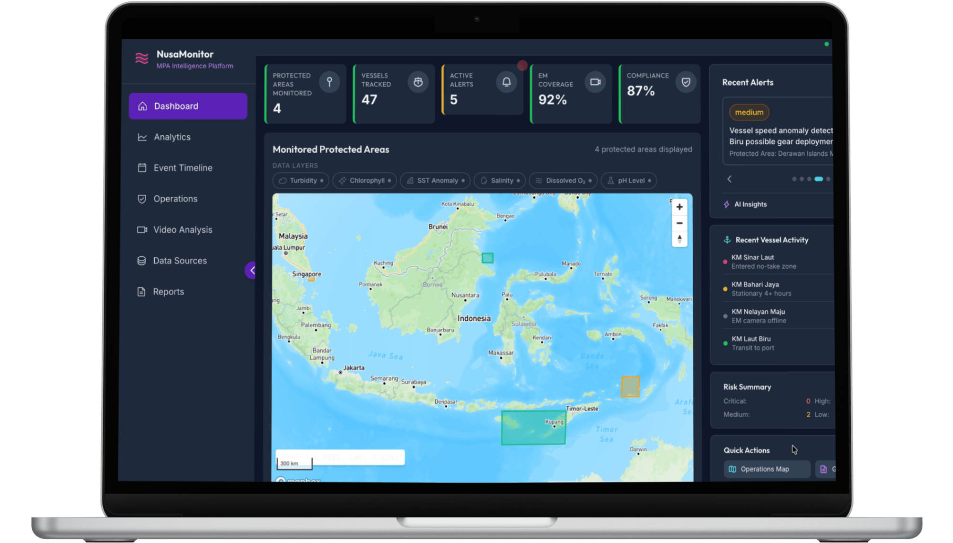Click the Operations Map quick action button
953x543 pixels.
(766, 469)
